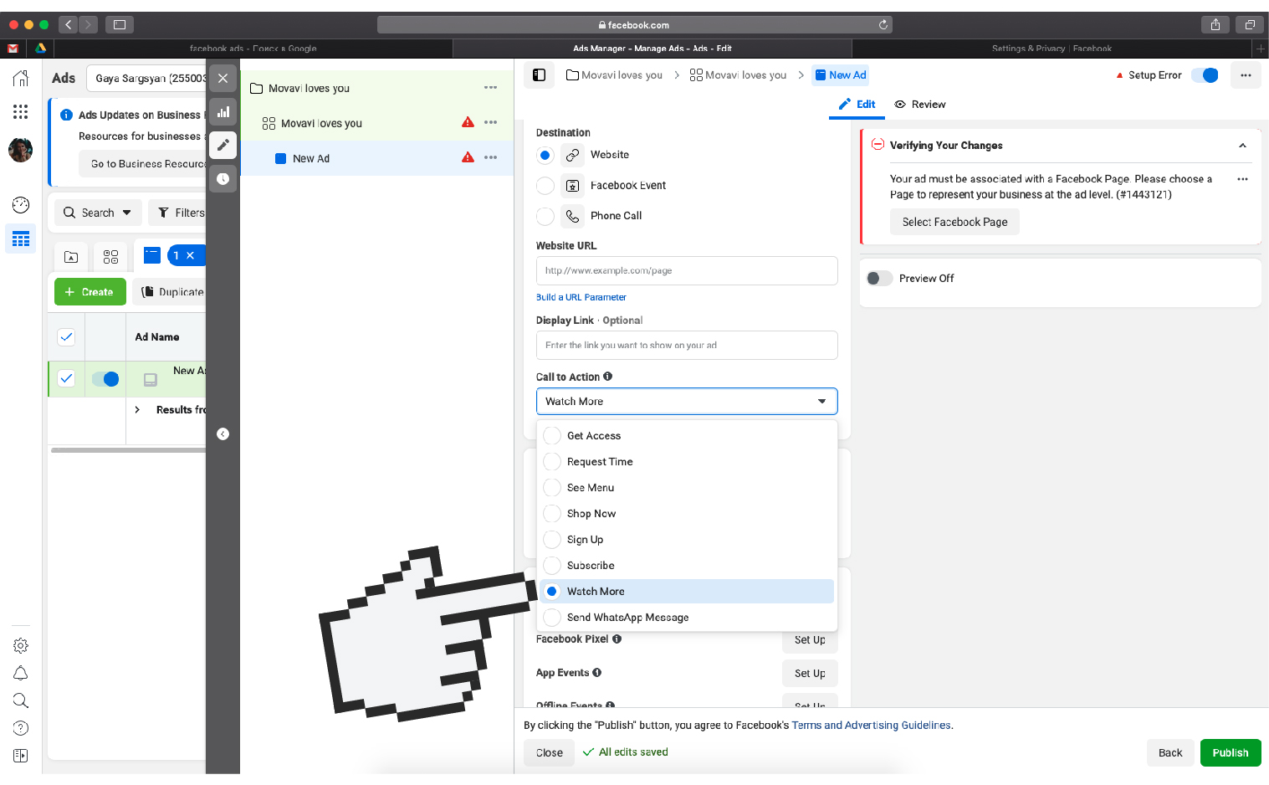Viewport: 1269px width, 785px height.
Task: Expand the Results from row chevron
Action: [137, 410]
